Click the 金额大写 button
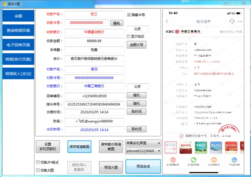The width and height of the screenshot is (251, 177). point(136,45)
